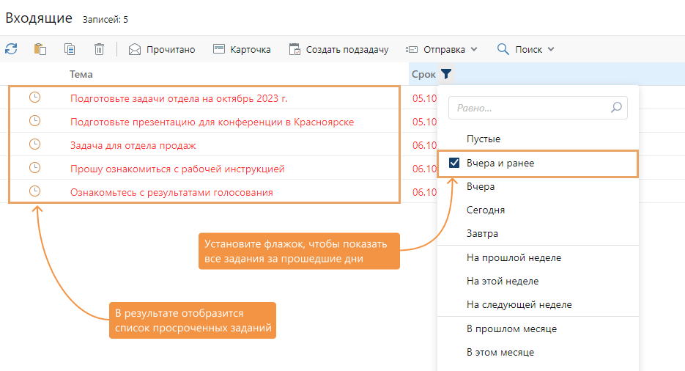Click the Прочитано button
This screenshot has height=371, width=685.
[x=162, y=49]
